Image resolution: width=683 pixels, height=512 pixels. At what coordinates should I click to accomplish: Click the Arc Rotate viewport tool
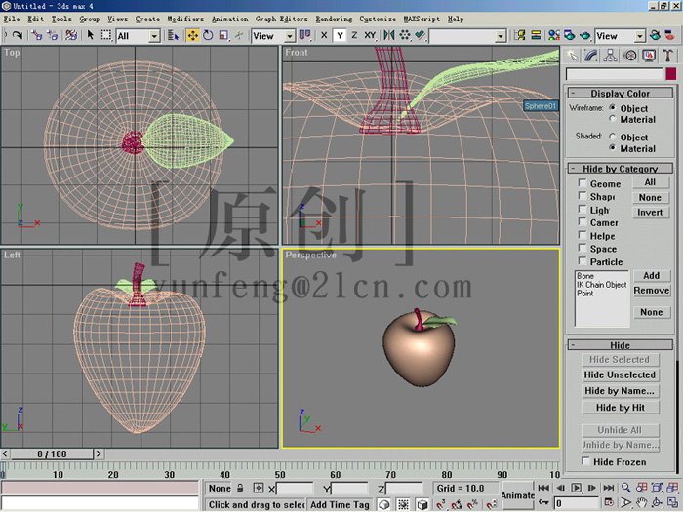657,503
